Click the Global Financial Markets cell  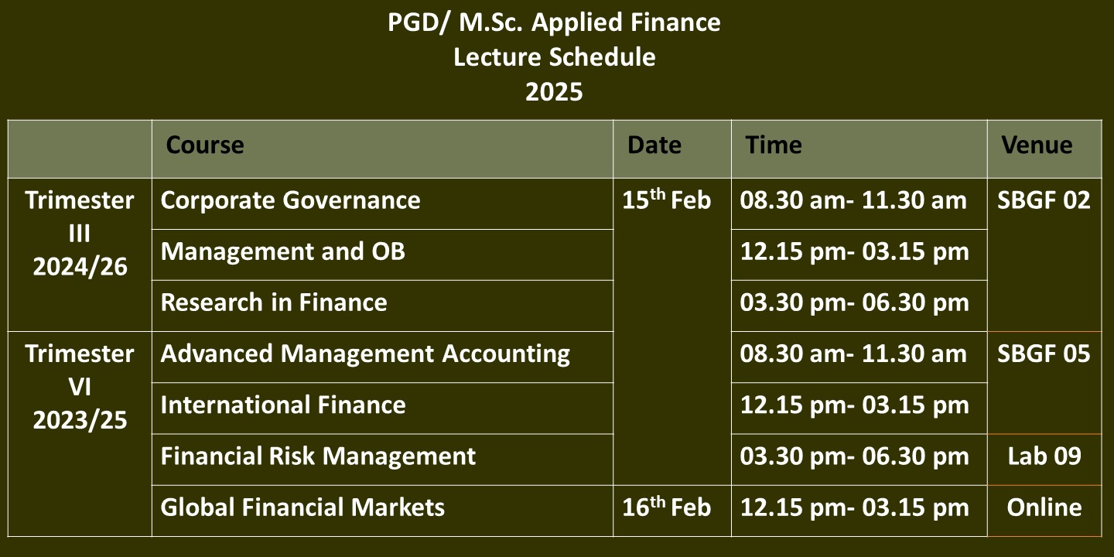[382, 511]
